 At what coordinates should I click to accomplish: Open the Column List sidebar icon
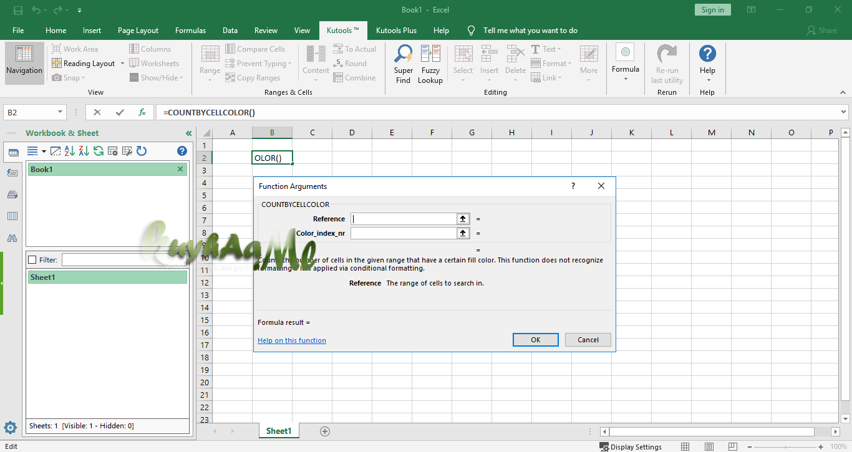coord(12,216)
